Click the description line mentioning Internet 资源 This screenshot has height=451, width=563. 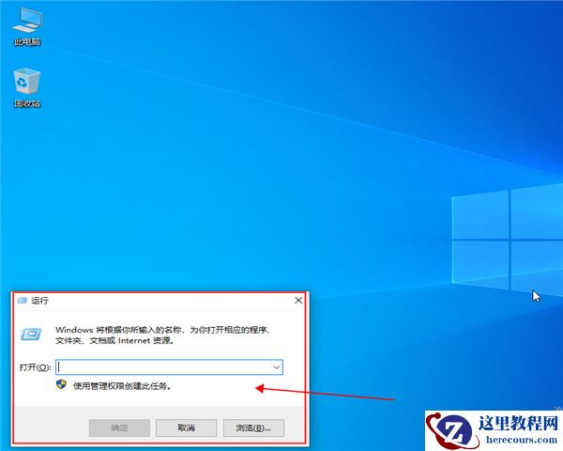115,340
